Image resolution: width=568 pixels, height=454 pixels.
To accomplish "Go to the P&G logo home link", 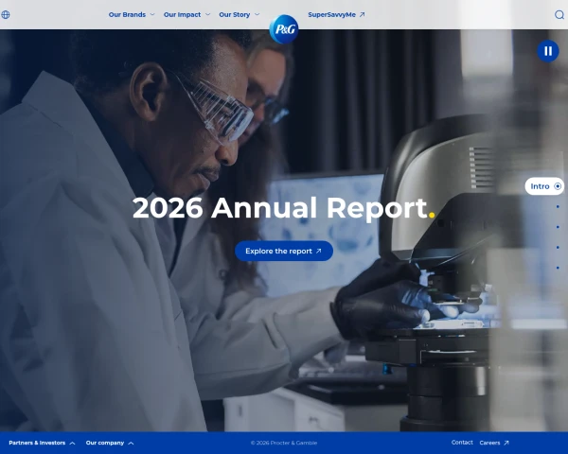I will [x=284, y=29].
